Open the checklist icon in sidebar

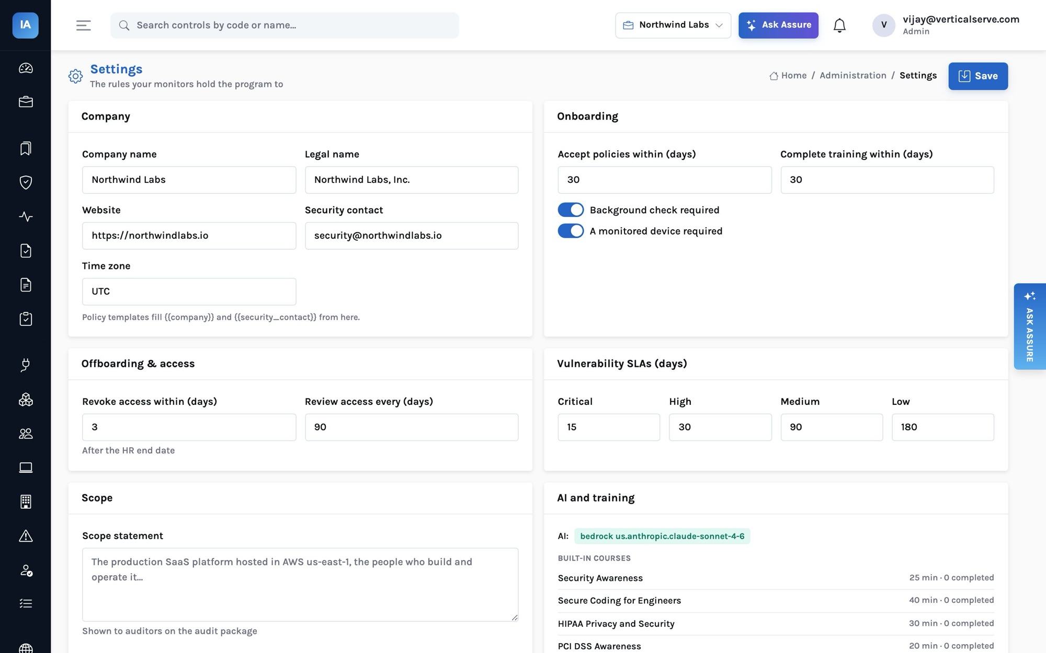[x=26, y=604]
